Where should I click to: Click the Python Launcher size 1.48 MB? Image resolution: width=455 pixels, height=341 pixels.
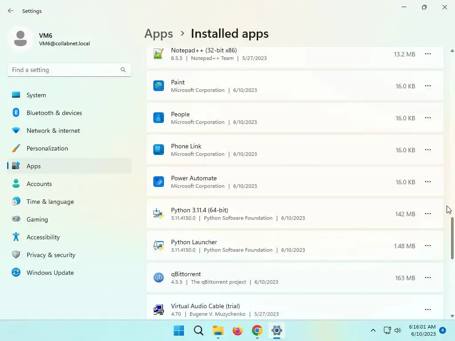point(404,246)
